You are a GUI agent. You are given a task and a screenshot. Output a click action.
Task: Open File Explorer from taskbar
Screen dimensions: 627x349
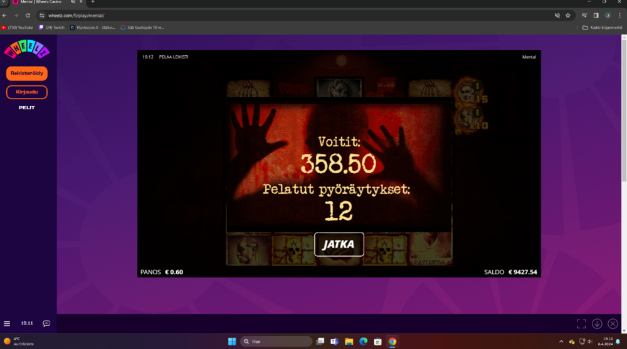point(349,341)
